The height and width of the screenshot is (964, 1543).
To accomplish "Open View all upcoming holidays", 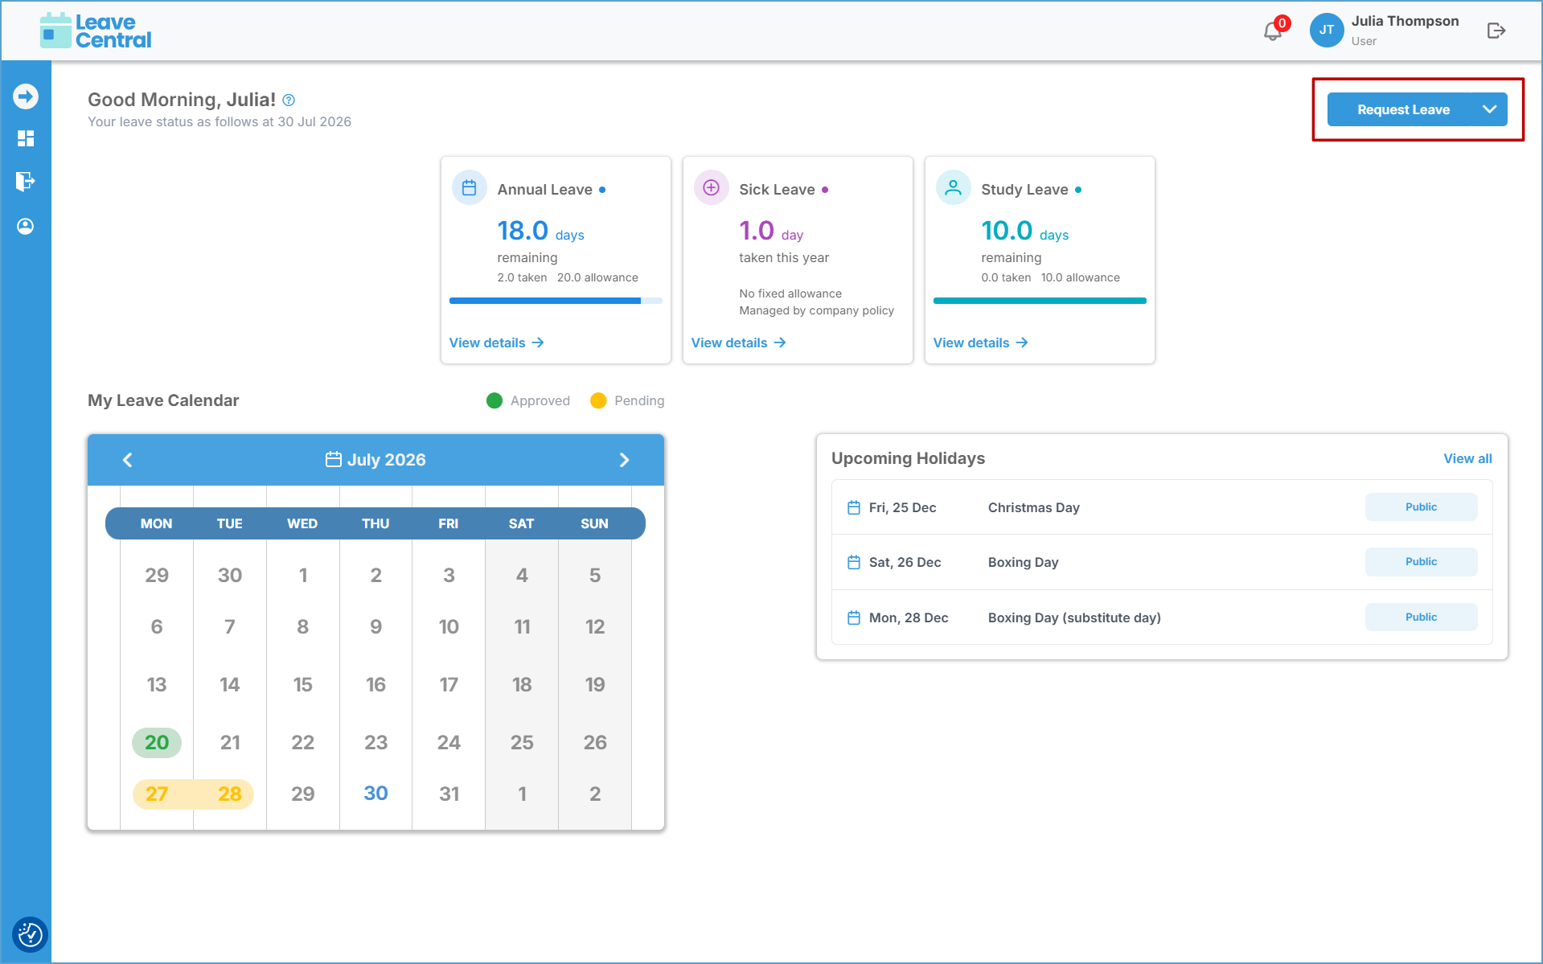I will pos(1467,458).
